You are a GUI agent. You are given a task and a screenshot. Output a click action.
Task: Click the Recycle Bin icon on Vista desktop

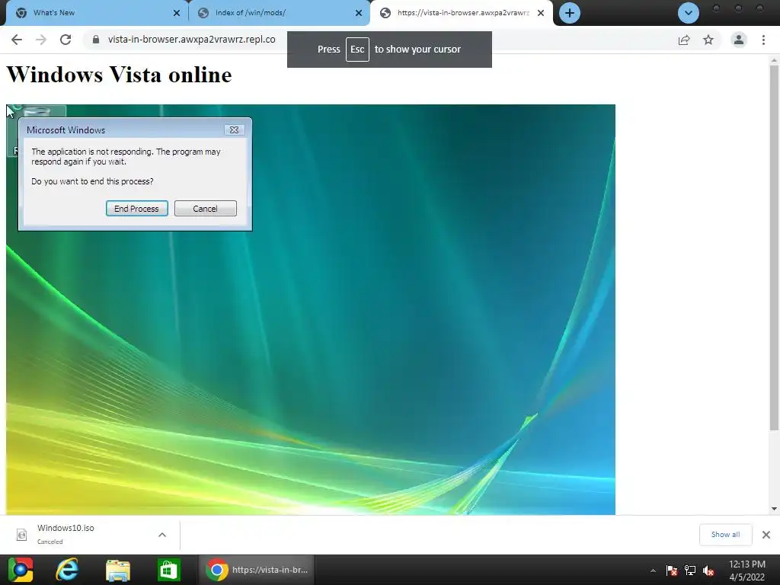[x=37, y=111]
